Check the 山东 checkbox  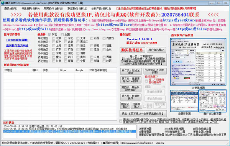pyautogui.click(x=104, y=49)
